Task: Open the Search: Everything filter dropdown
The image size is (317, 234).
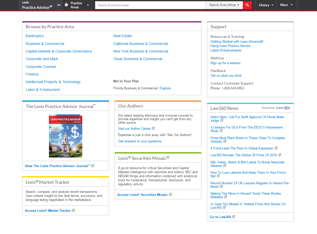Action: click(x=224, y=5)
